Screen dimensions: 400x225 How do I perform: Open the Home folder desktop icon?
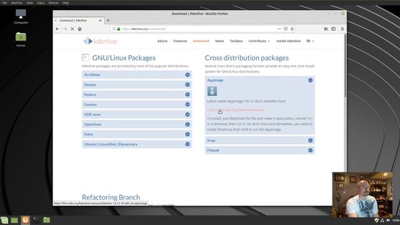[21, 39]
